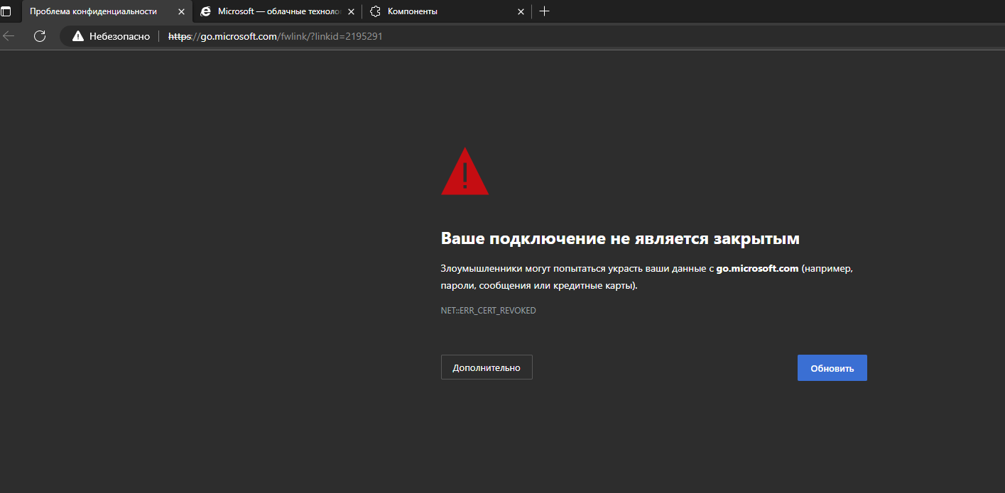Click the Internet Explorer favicon on the second tab

[x=206, y=11]
